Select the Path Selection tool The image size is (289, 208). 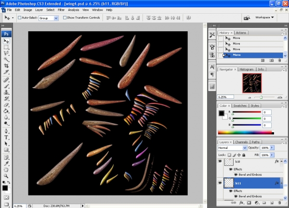pyautogui.click(x=6, y=143)
